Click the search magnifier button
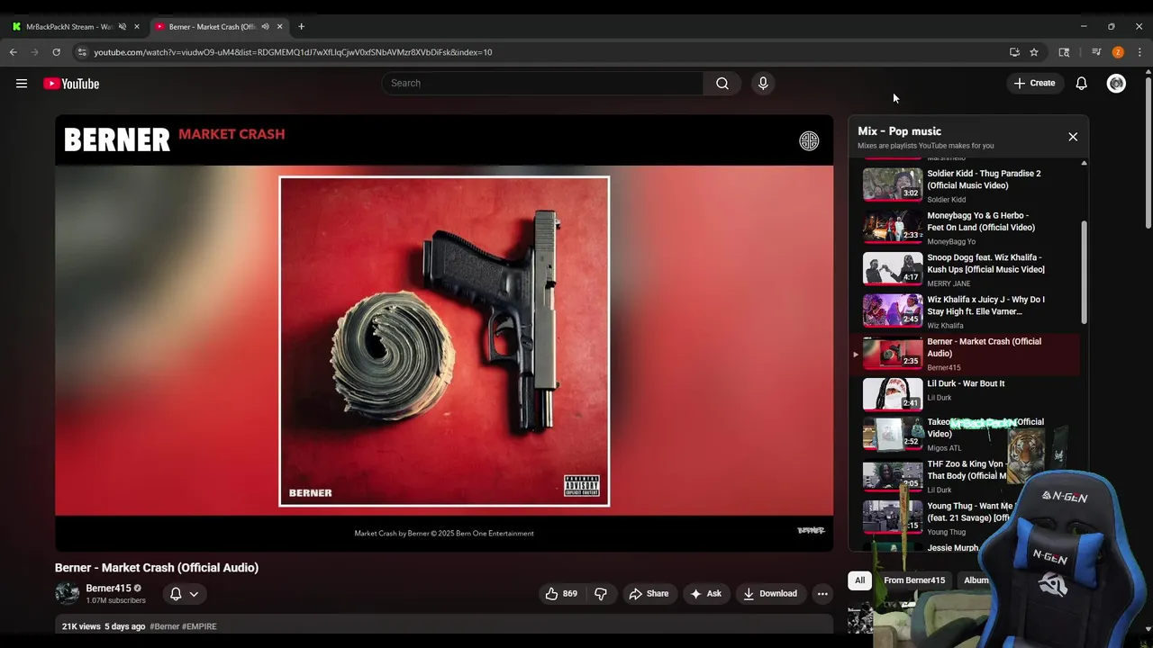 click(722, 83)
